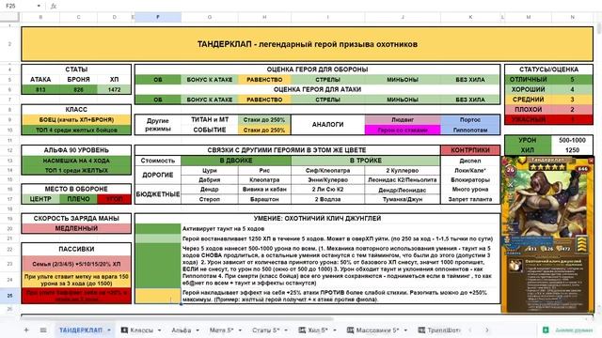602x338 pixels.
Task: Select the ОЦЕНКА ГЕРОЯ ДЛЯ ОБОРОНЫ header
Action: [318, 69]
